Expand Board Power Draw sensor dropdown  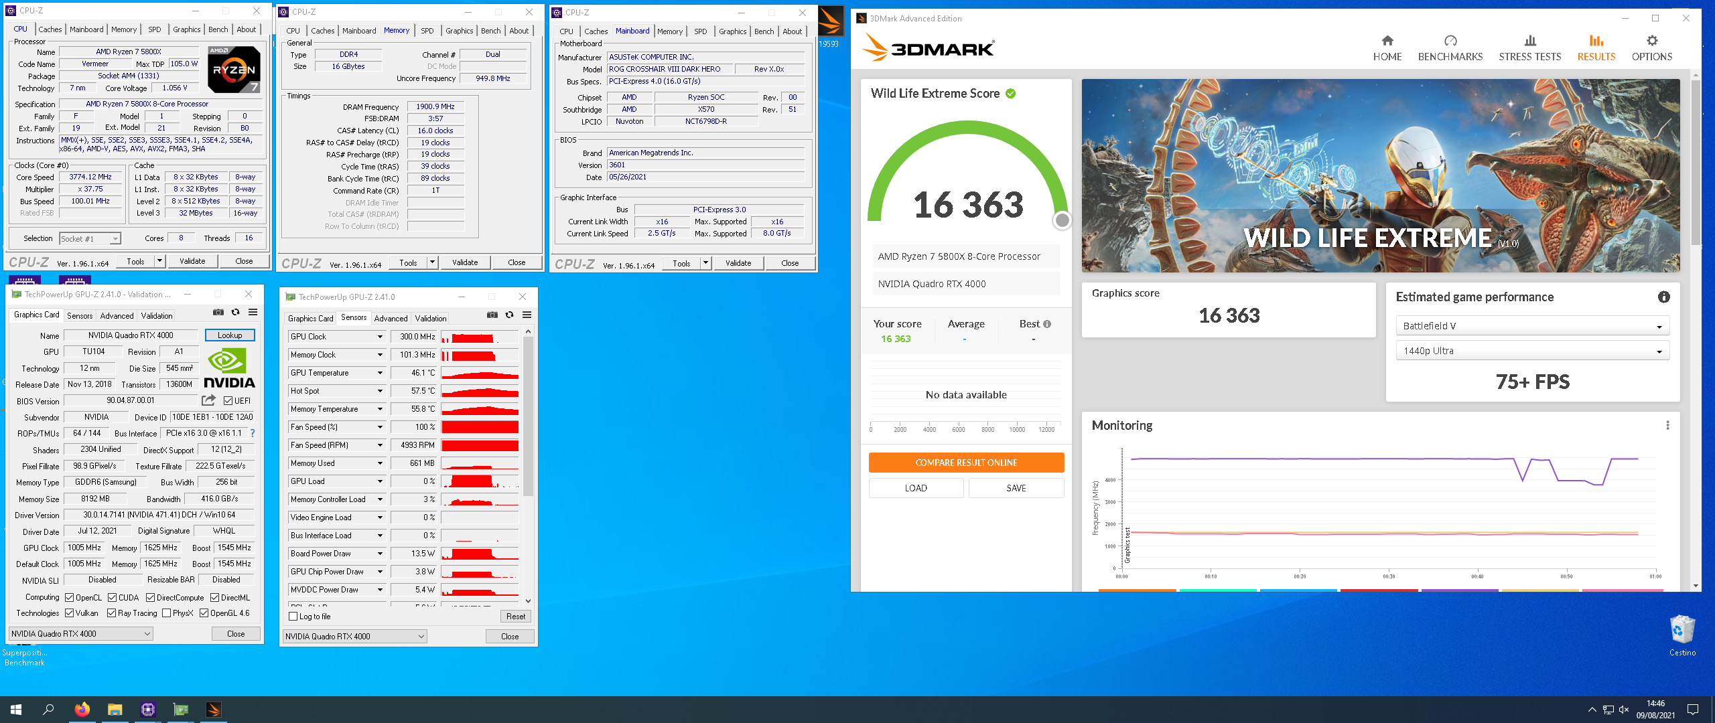point(380,554)
